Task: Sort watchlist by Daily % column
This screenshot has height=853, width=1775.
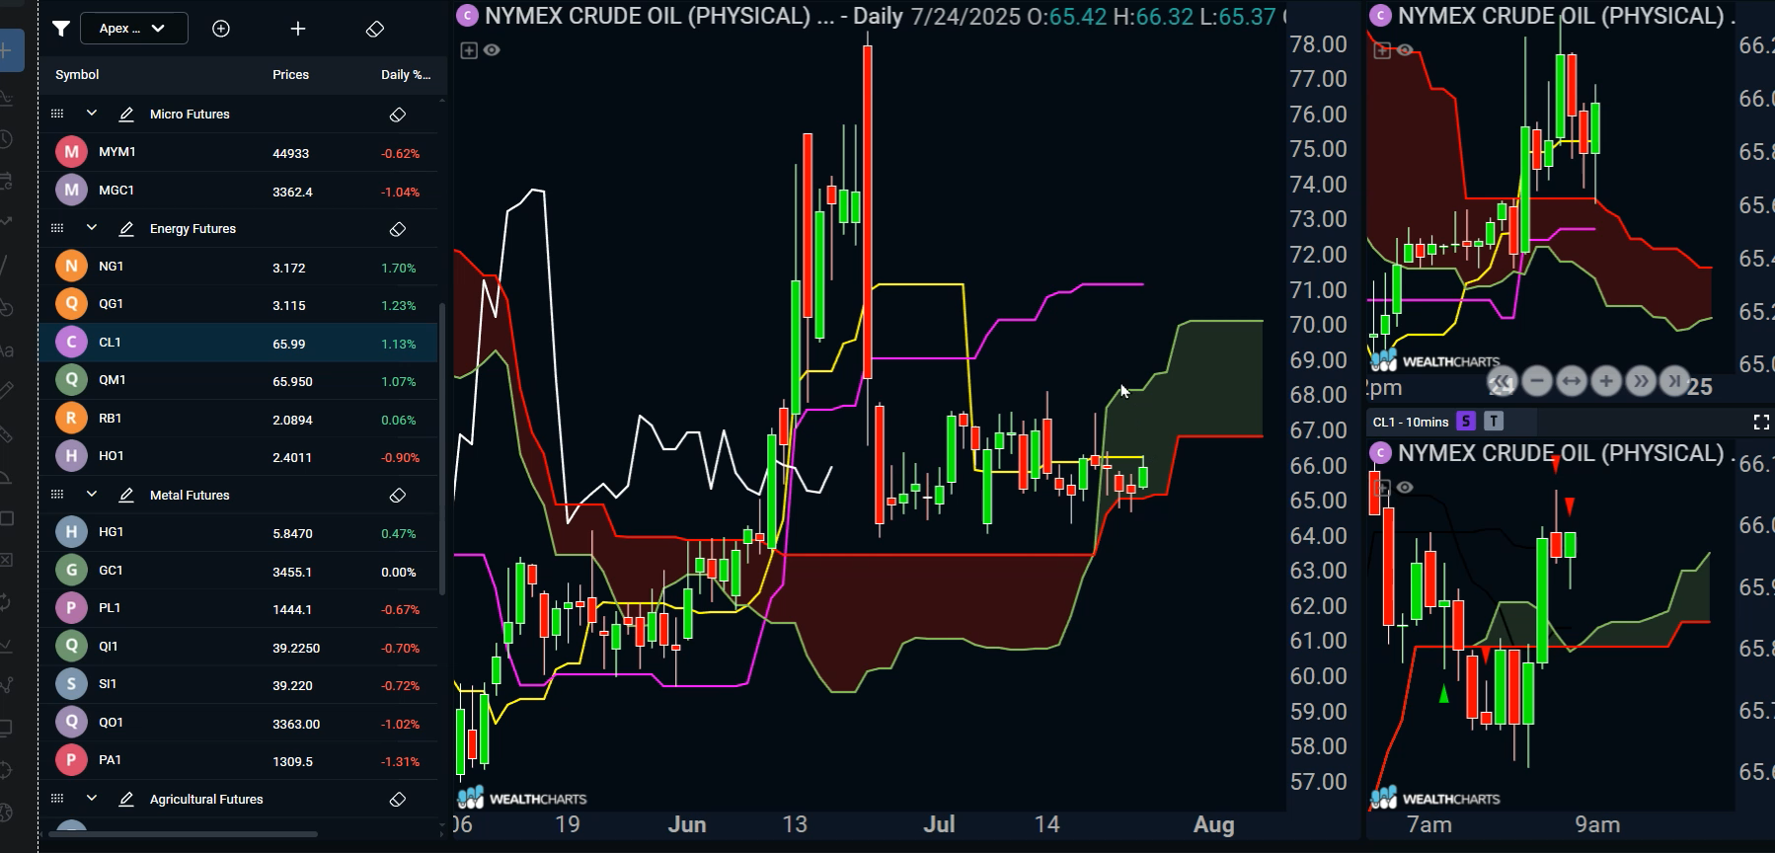Action: [406, 75]
